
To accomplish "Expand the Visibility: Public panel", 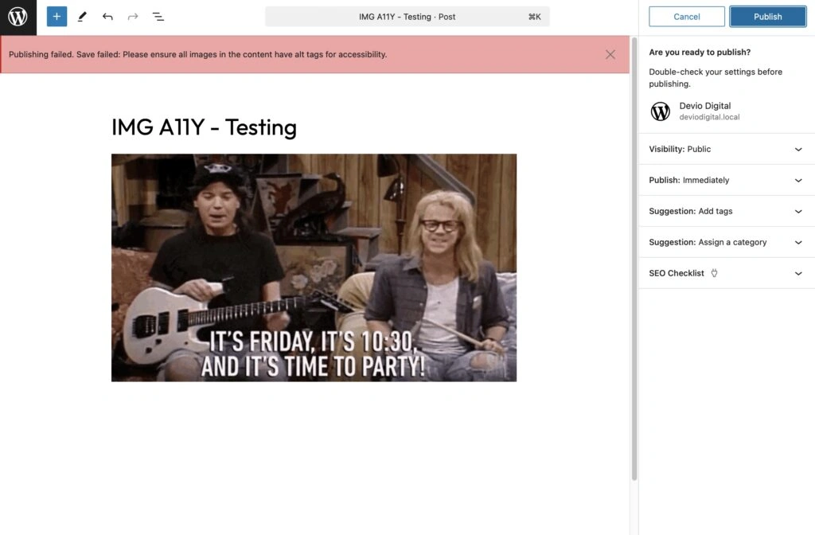I will coord(798,149).
